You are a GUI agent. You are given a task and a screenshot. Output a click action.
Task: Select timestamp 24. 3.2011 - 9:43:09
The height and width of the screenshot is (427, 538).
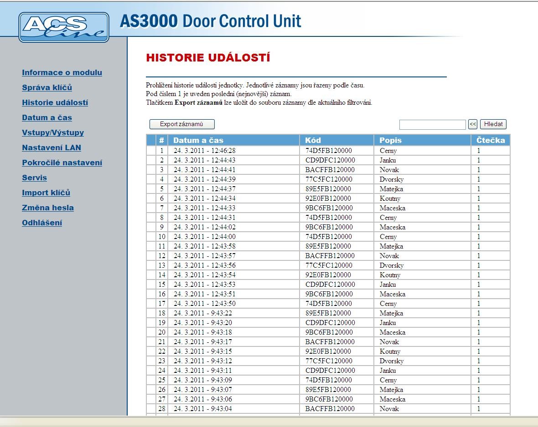point(203,380)
